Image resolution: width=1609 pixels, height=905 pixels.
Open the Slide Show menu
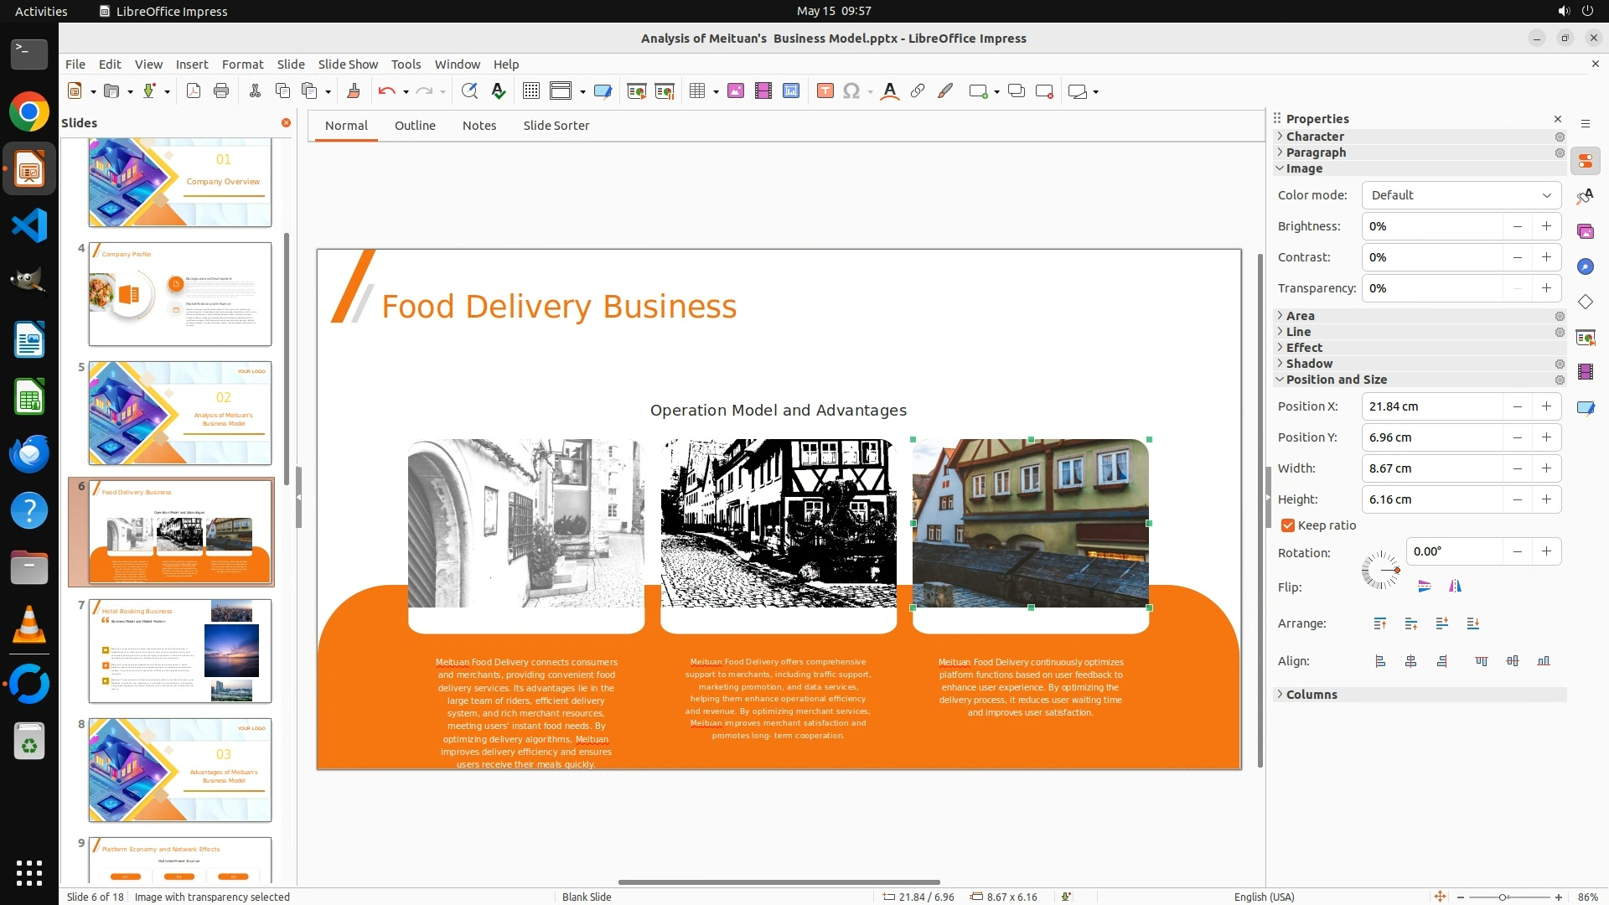click(348, 65)
